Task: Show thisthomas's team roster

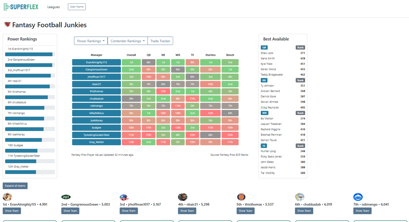Action: coord(245,210)
